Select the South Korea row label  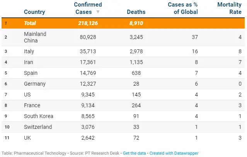(x=39, y=116)
